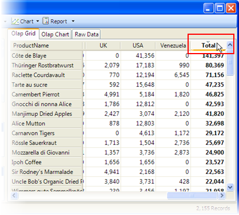239x215 pixels.
Task: Select the Carnarvon Tigers row header
Action: (x=46, y=133)
